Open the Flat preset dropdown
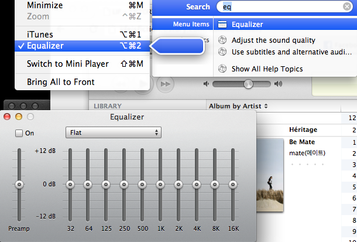This screenshot has height=242, width=357. [x=114, y=132]
